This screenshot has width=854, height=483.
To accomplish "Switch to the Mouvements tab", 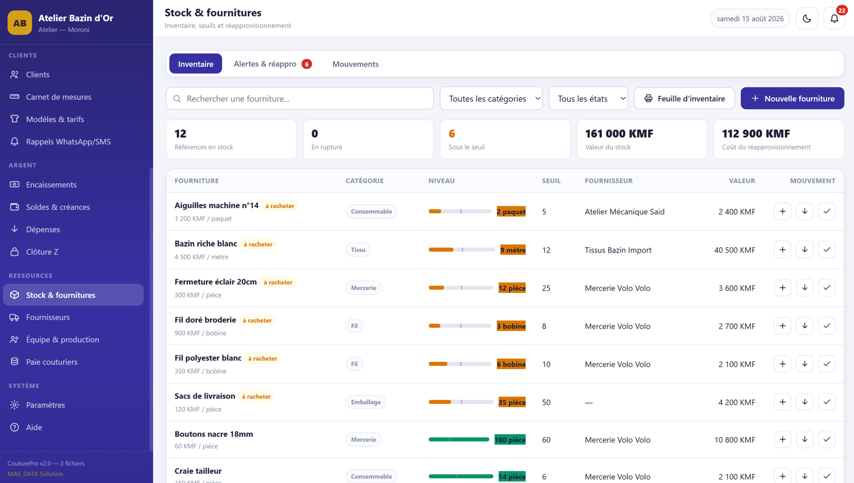I will 355,64.
